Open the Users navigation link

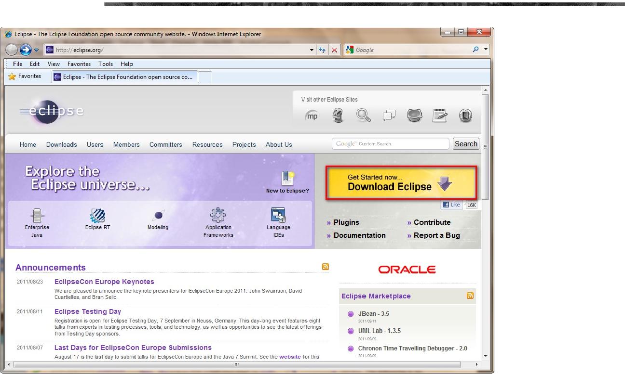tap(95, 144)
